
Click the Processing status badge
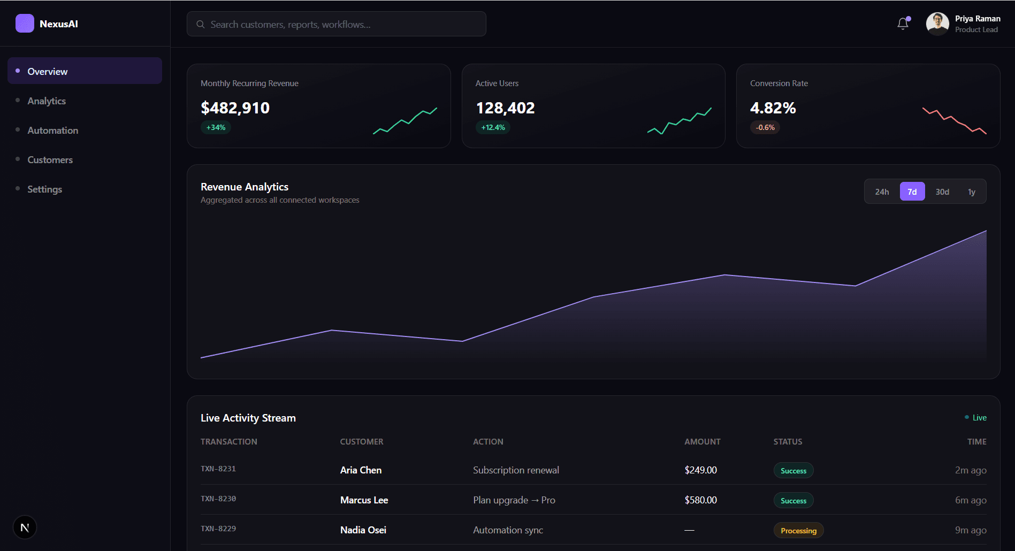coord(798,531)
